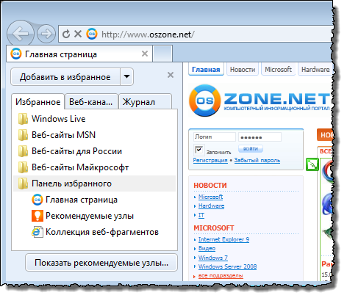Expand the Веб-сайты для России folder
This screenshot has width=347, height=298.
pyautogui.click(x=95, y=151)
